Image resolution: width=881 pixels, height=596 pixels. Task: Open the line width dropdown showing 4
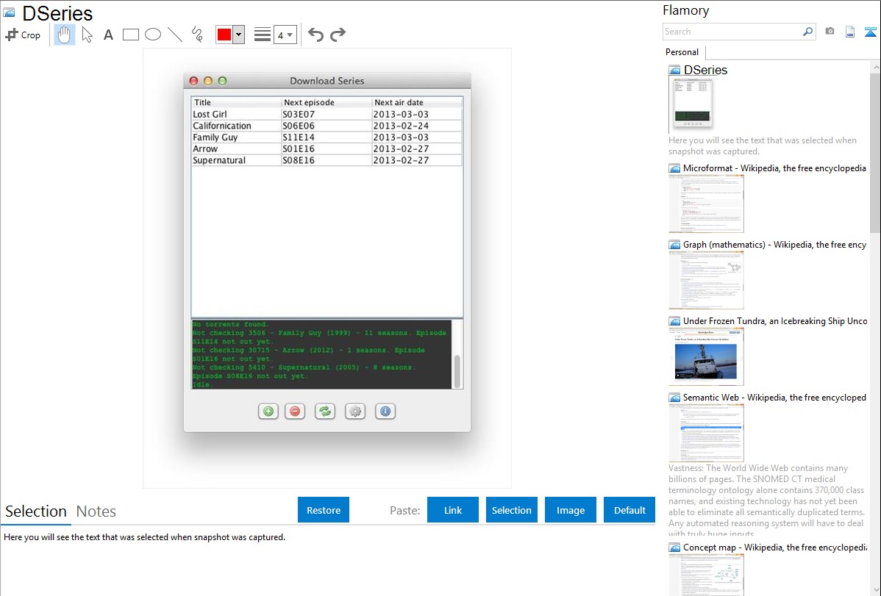tap(285, 35)
